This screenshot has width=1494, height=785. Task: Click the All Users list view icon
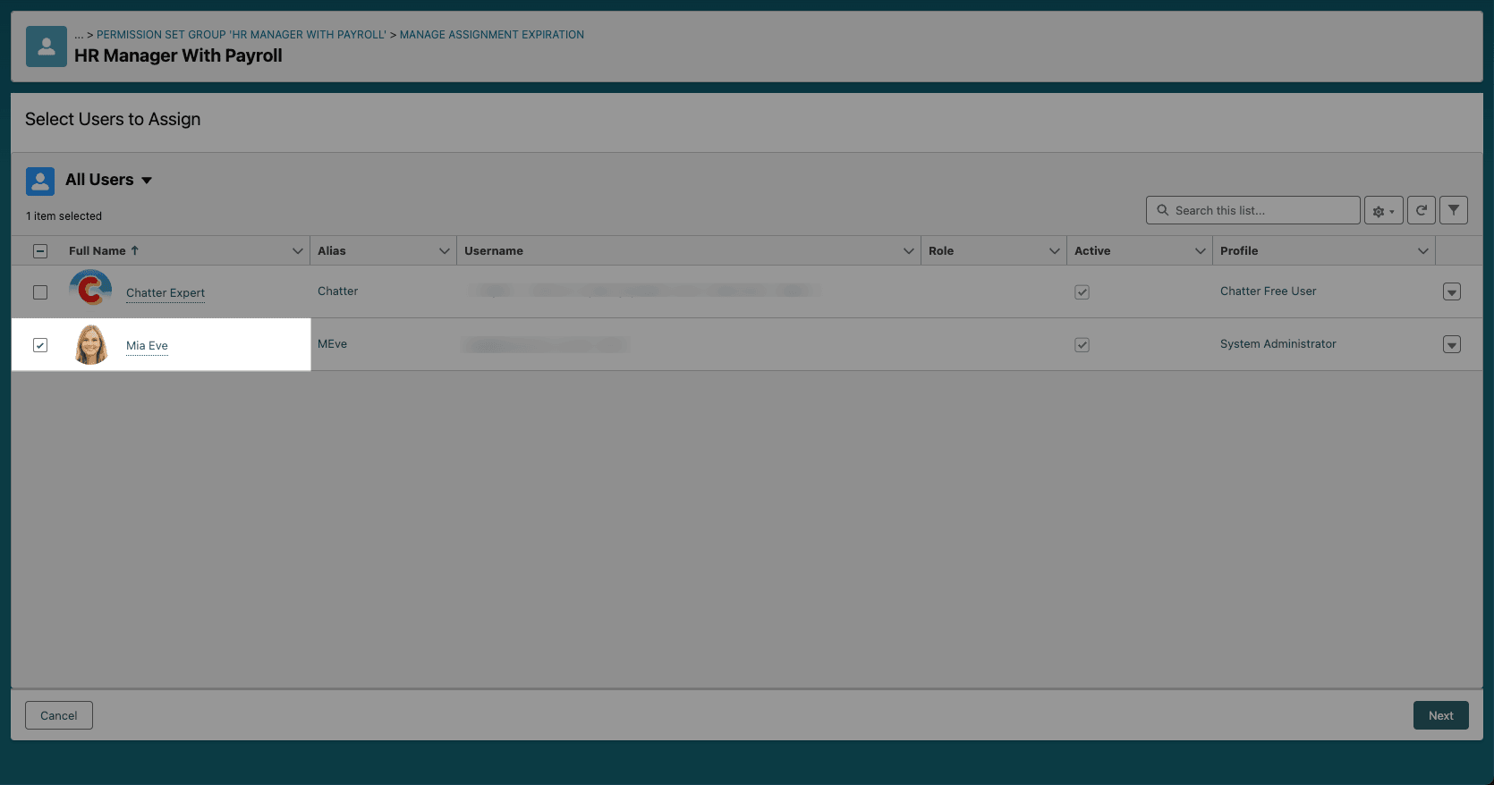40,181
